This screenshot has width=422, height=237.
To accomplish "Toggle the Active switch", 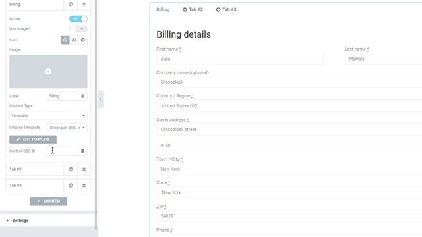I will (78, 19).
